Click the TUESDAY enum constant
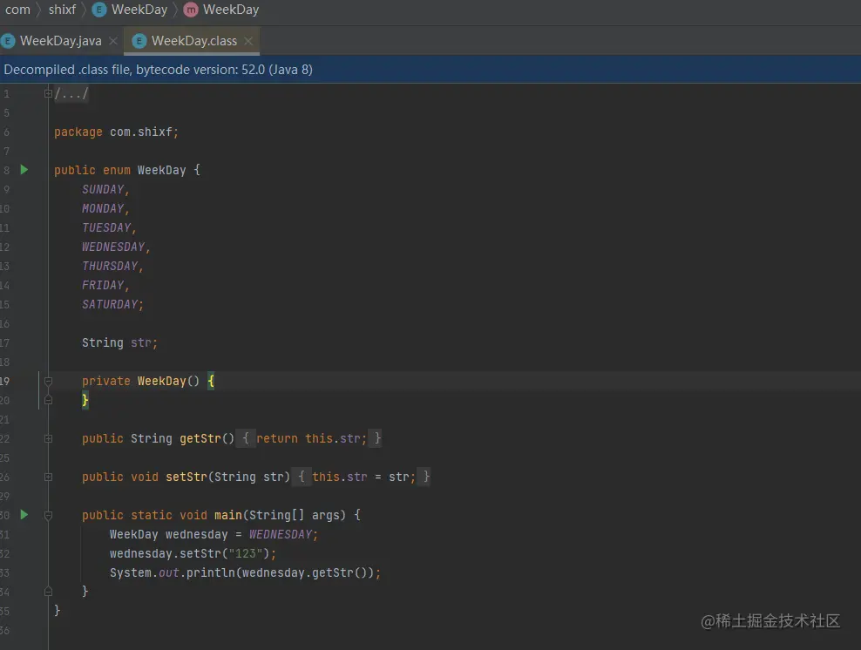861x650 pixels. coord(106,227)
